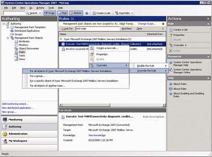Open the Search dropdown arrow

tap(40, 13)
